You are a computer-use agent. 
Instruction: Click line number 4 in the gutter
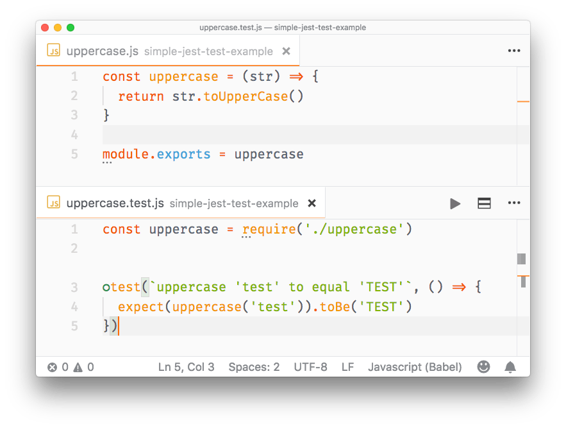[x=74, y=134]
